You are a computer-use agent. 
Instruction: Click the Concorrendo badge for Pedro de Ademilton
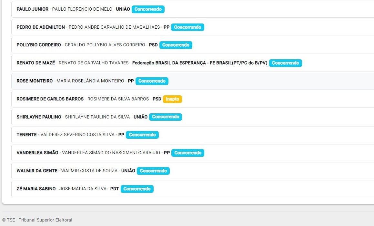point(187,27)
